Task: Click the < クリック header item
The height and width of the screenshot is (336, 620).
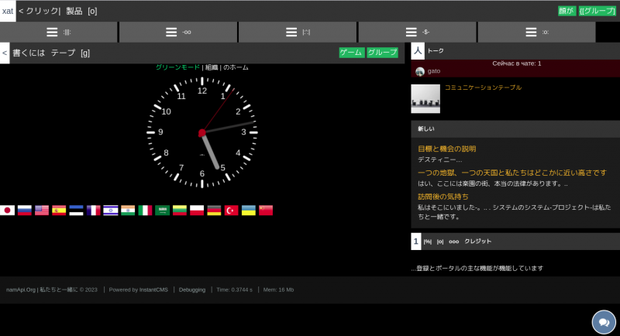Action: (x=40, y=11)
